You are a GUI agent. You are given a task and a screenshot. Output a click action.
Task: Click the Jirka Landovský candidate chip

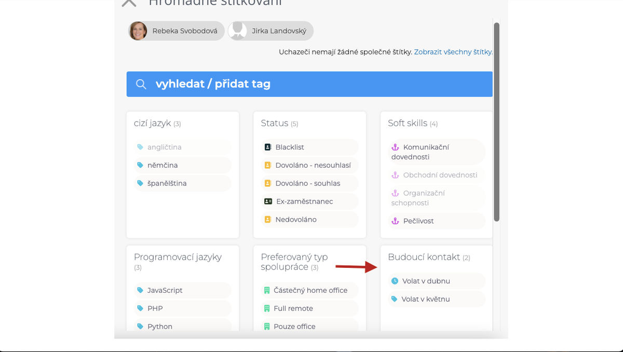[270, 31]
